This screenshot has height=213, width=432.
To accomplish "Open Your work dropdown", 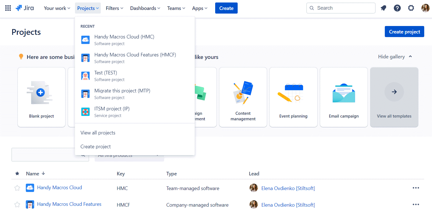I will pos(57,8).
